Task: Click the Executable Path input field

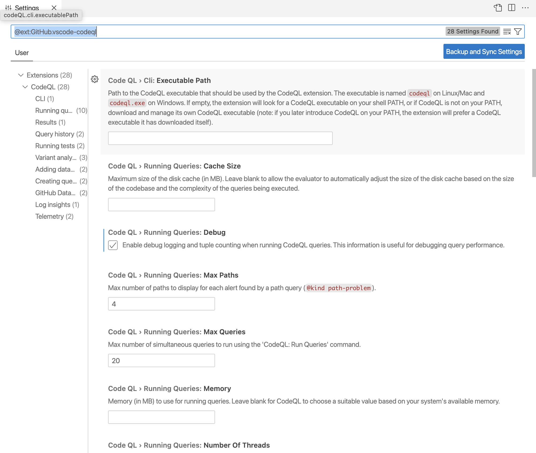Action: pos(220,138)
